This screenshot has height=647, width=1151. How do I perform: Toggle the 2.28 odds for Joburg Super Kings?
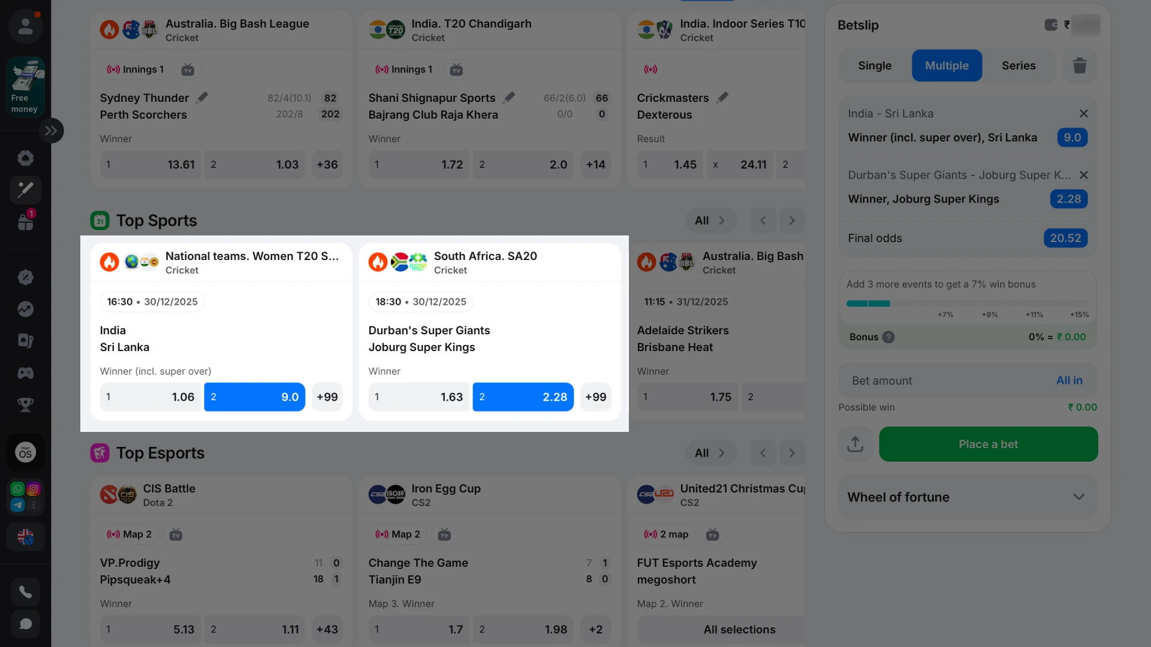(x=523, y=397)
